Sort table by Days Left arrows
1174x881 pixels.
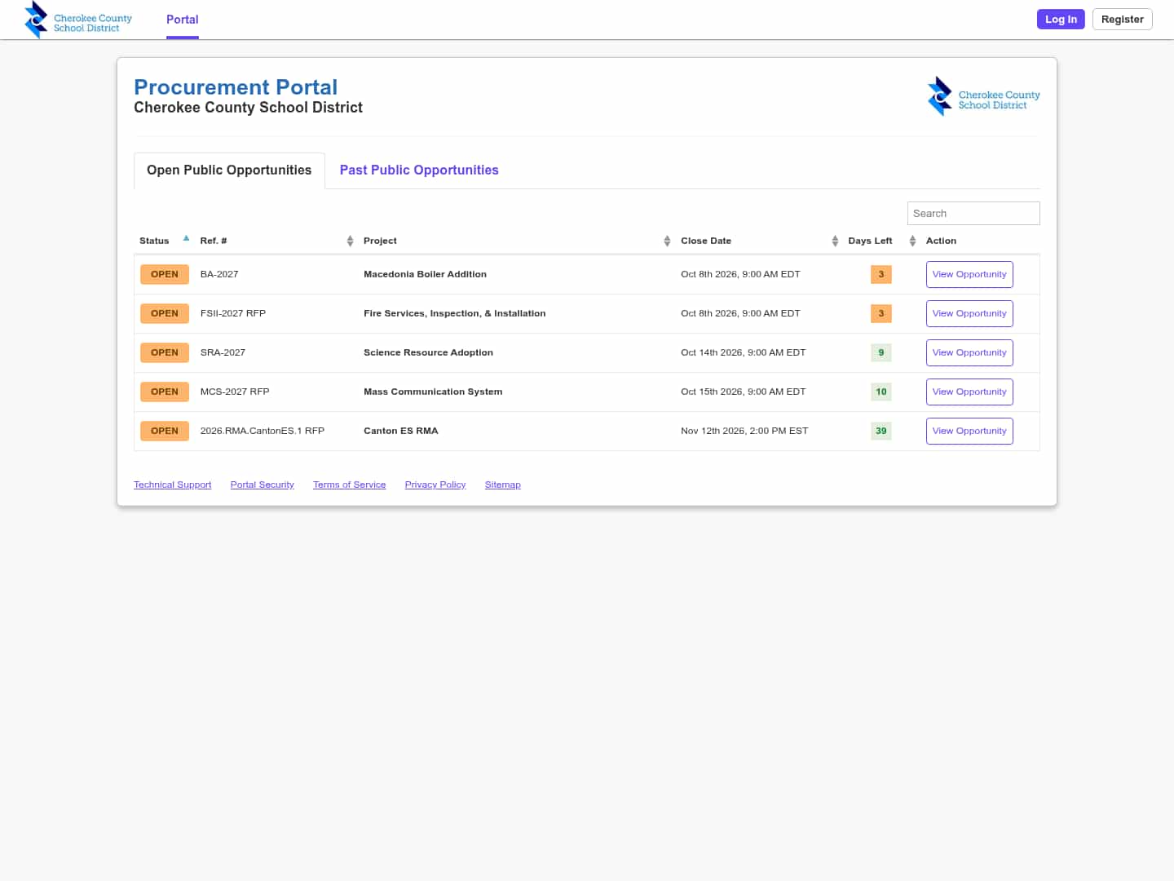(912, 241)
